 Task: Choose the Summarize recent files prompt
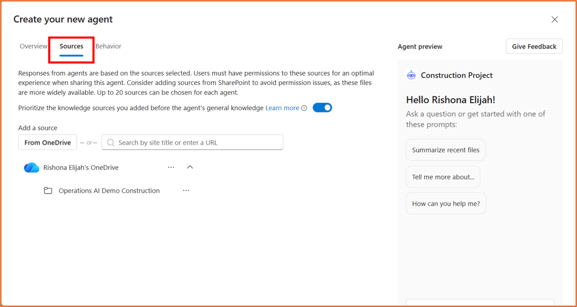(x=446, y=150)
